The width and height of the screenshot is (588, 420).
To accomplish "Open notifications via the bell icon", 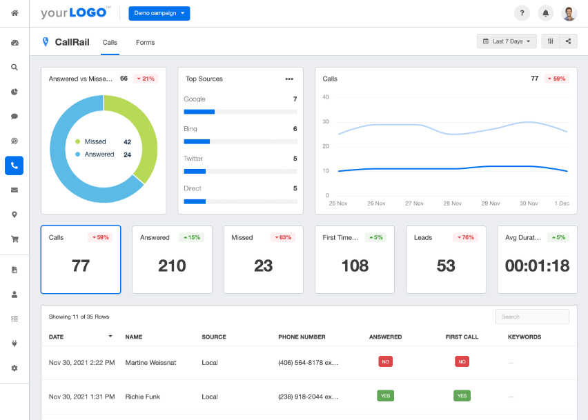I will [545, 12].
